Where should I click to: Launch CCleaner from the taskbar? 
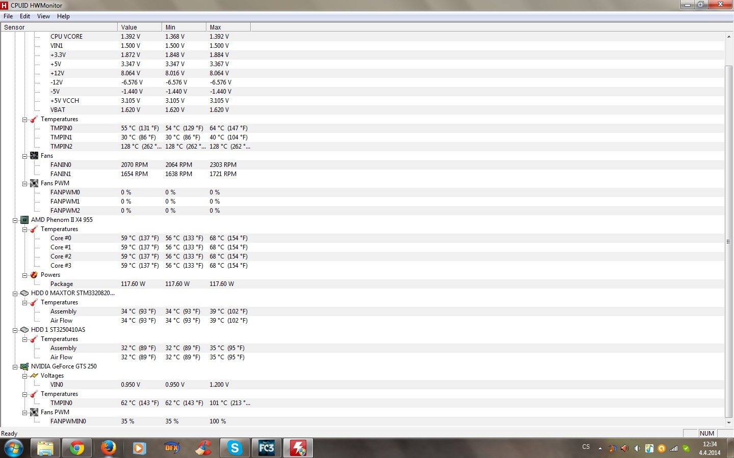point(203,448)
